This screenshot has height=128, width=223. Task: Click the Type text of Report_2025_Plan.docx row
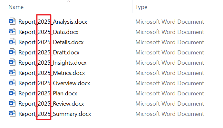coord(170,93)
